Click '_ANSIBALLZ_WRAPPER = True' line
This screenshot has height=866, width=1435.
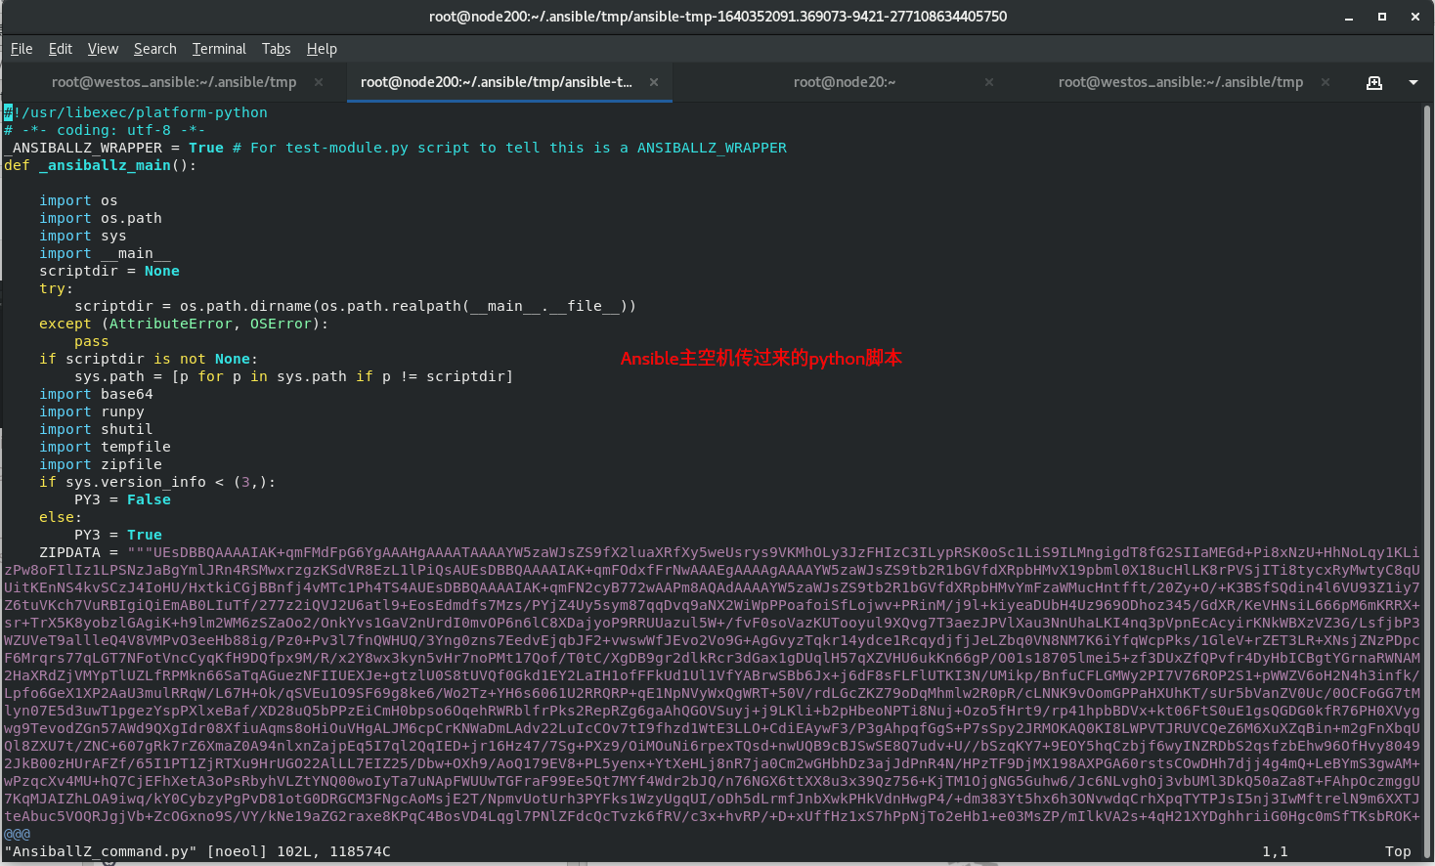395,148
